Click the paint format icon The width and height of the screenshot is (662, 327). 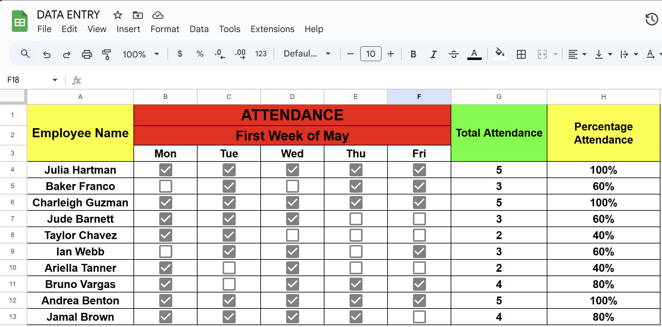(x=107, y=54)
